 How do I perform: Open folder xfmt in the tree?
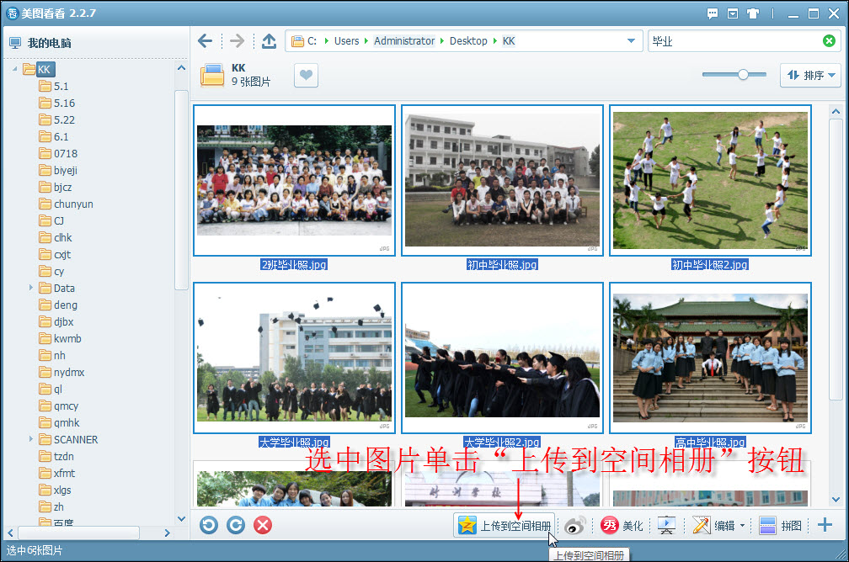click(57, 473)
